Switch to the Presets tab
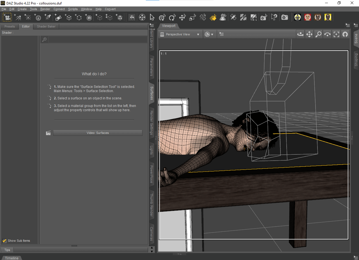 coord(10,26)
